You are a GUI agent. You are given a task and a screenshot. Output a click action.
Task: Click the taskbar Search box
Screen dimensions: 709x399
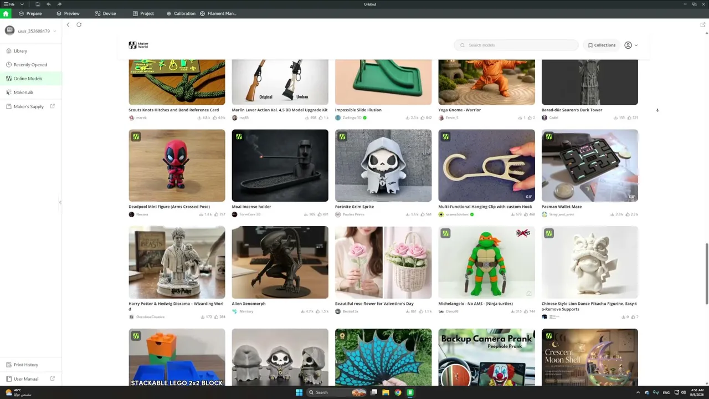coord(337,392)
